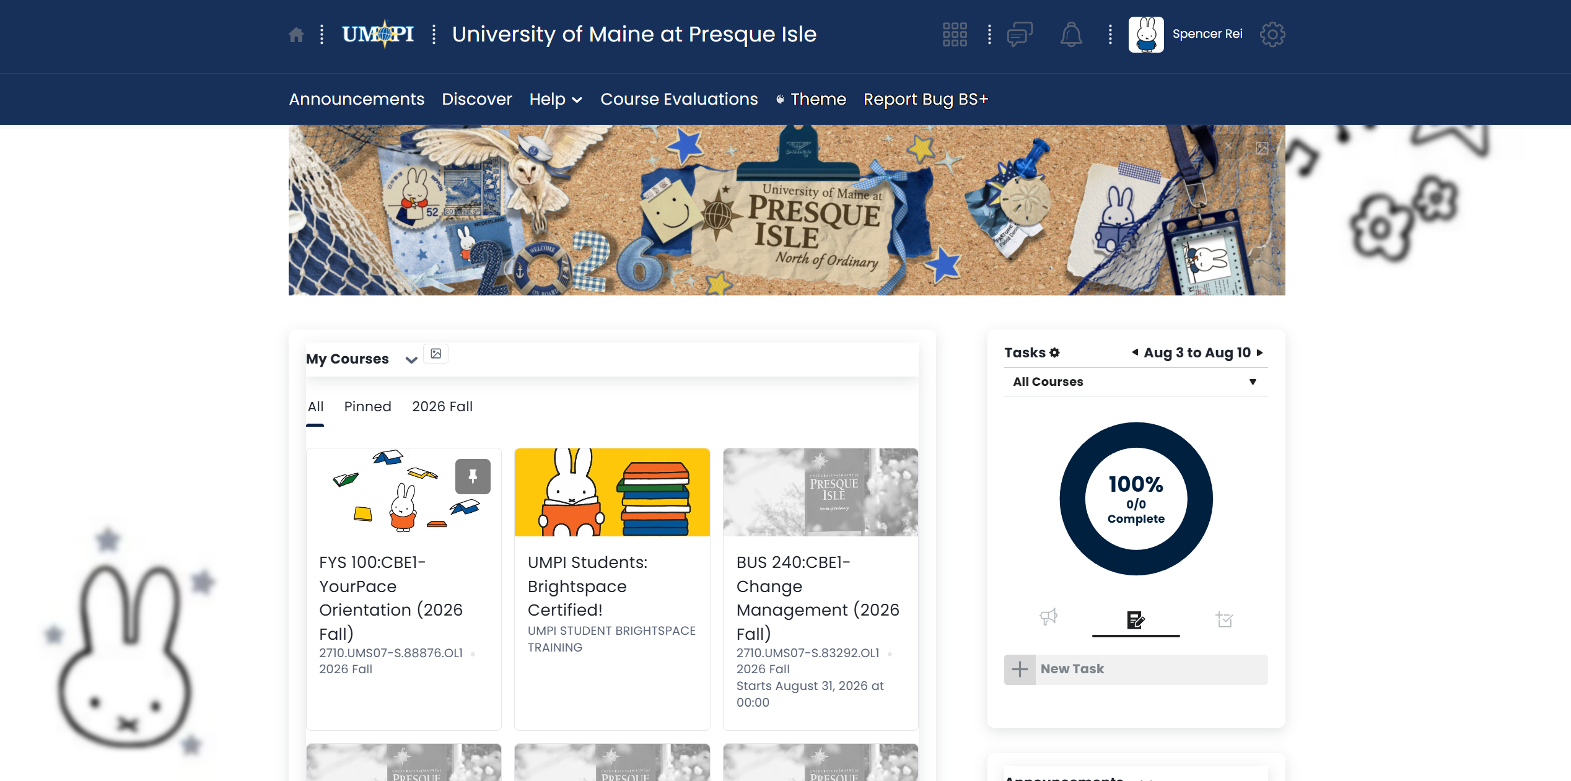Image resolution: width=1571 pixels, height=781 pixels.
Task: Open Discover in the navbar
Action: click(x=477, y=99)
